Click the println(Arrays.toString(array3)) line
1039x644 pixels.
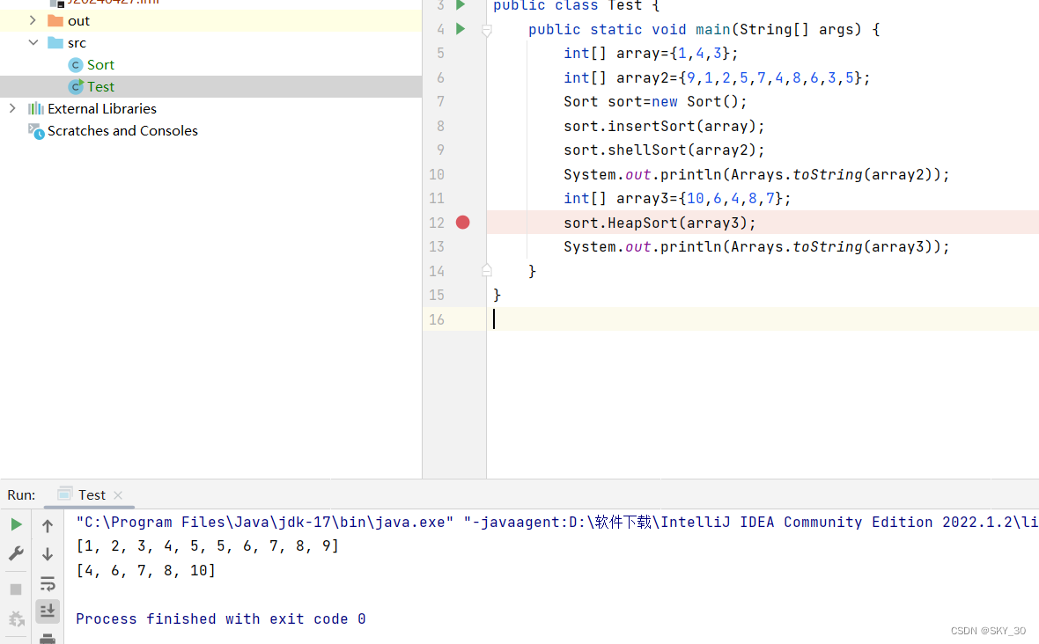tap(756, 247)
